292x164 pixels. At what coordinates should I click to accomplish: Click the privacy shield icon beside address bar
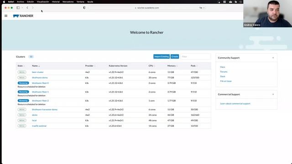point(84,8)
